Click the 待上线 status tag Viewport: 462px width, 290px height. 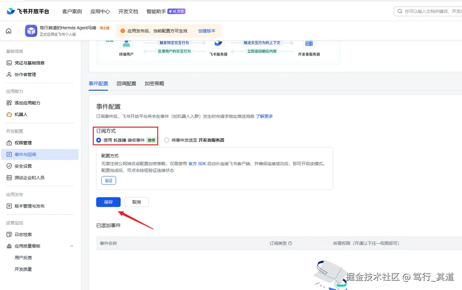click(105, 28)
